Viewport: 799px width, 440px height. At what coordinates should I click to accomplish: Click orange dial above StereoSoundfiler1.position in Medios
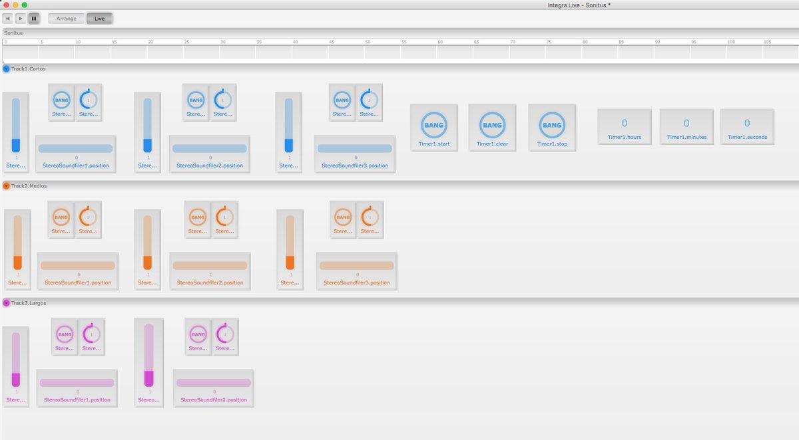point(88,217)
